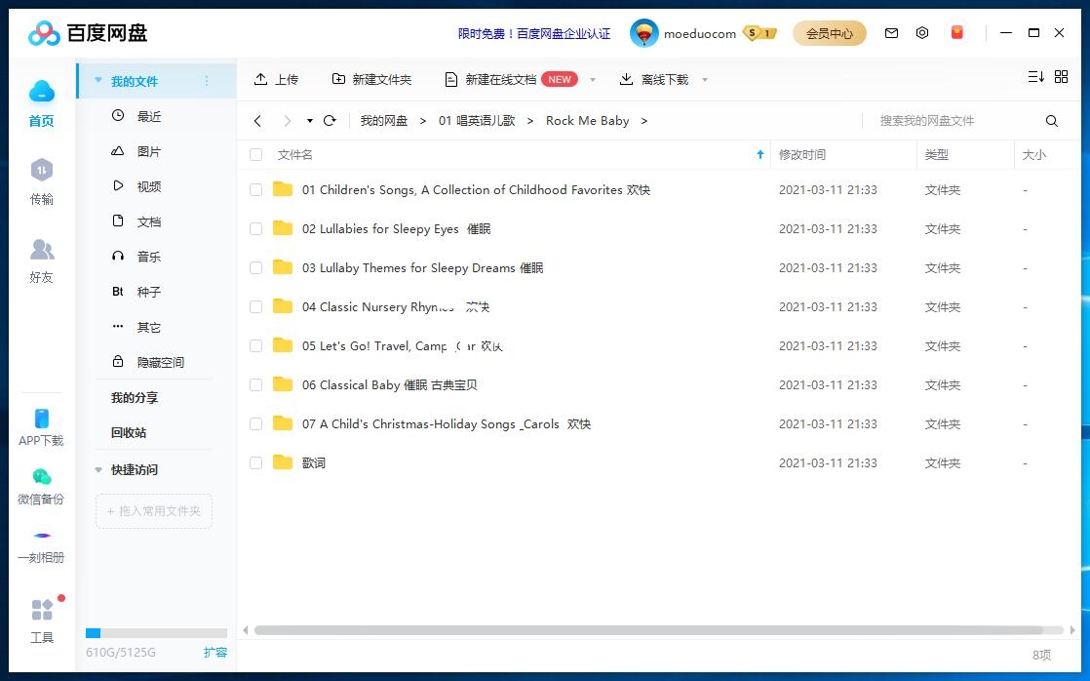Check the box for 02 Lullabies for Sleepy Eyes
This screenshot has height=681, width=1090.
[x=256, y=229]
